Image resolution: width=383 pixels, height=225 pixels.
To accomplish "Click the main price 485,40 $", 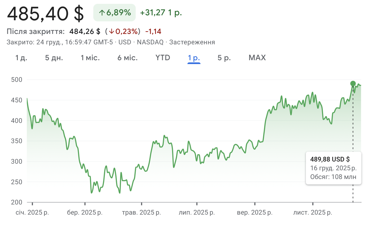I will tap(45, 14).
